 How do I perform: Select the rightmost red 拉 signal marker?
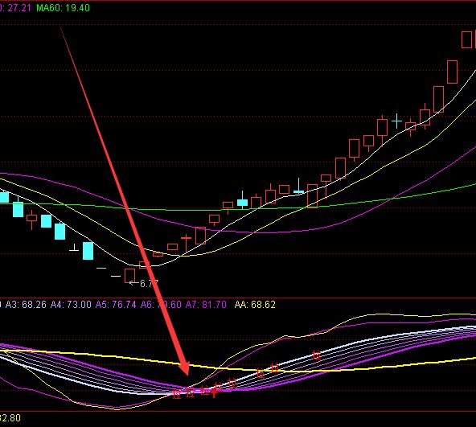pos(316,355)
